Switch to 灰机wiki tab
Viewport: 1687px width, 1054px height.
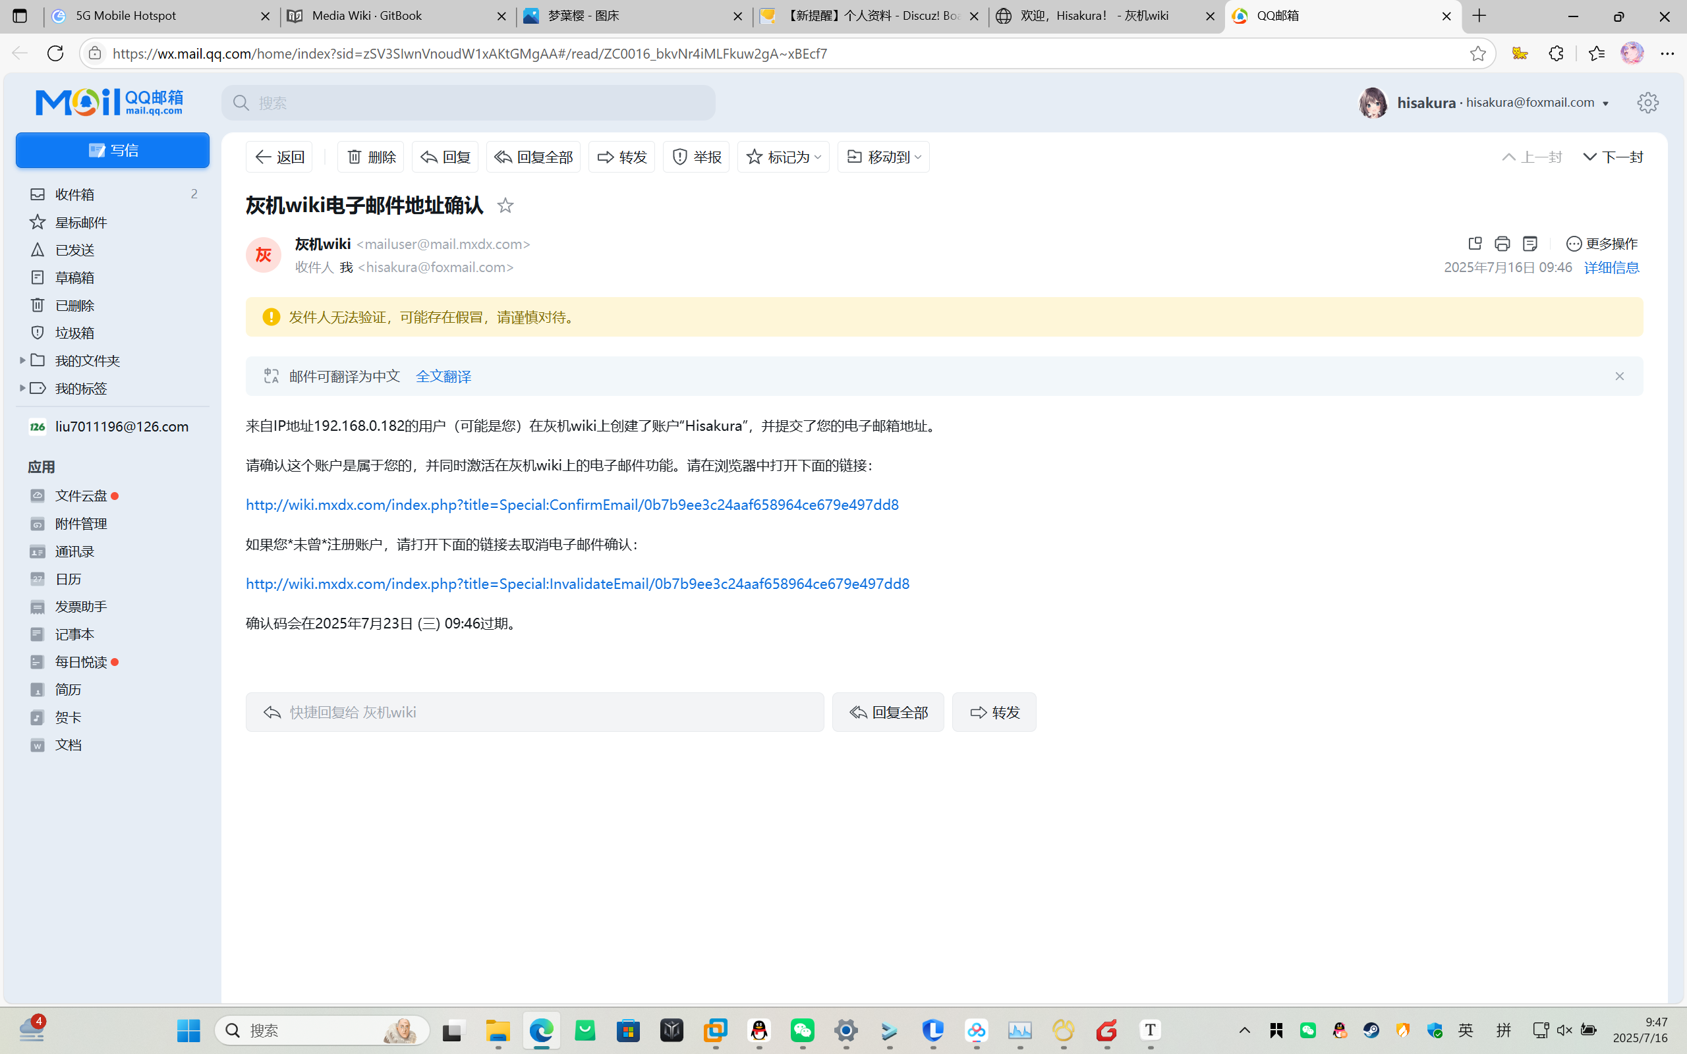1106,16
